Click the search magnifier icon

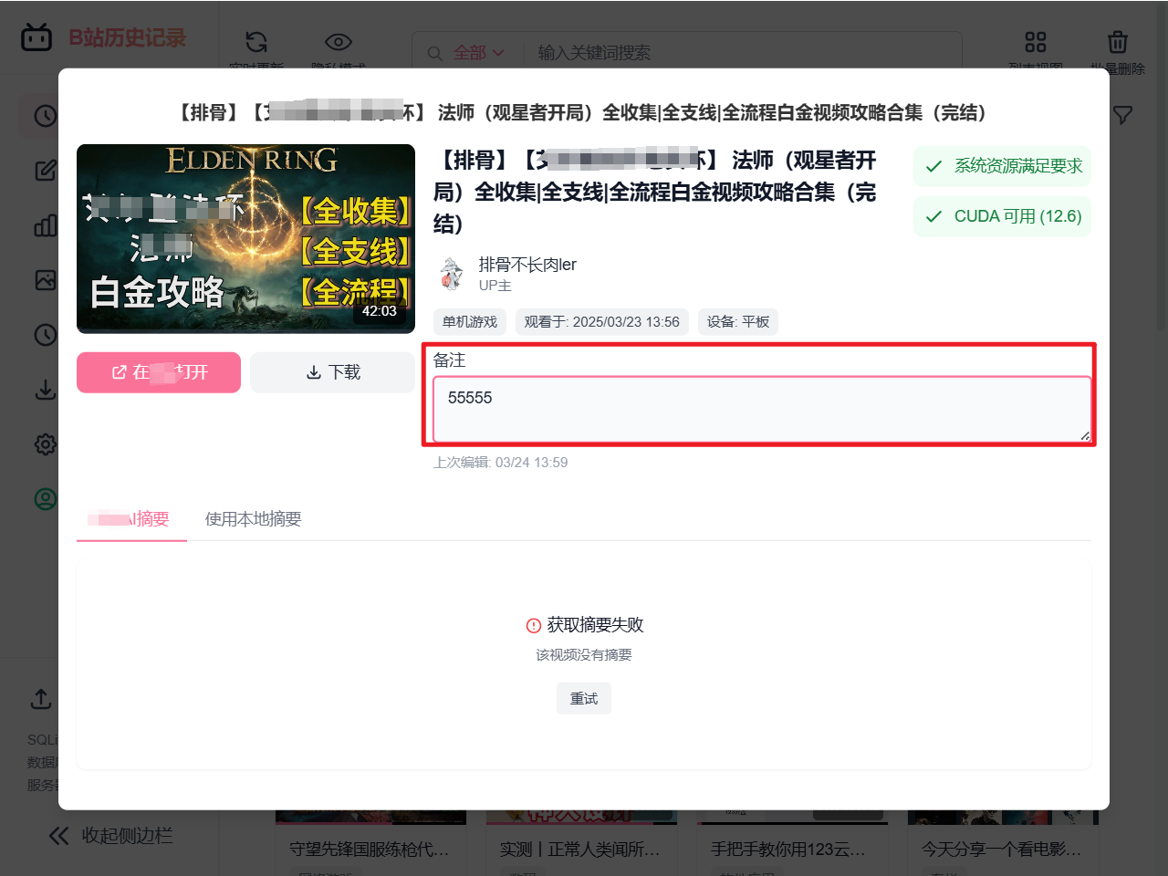coord(434,53)
